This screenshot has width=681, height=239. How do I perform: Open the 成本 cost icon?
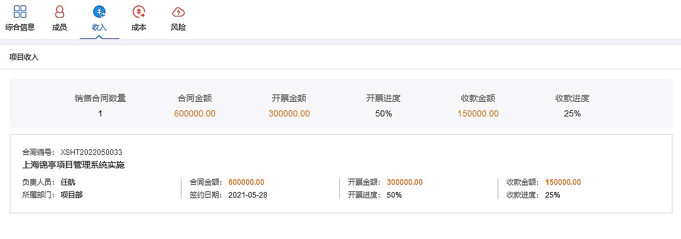point(139,12)
